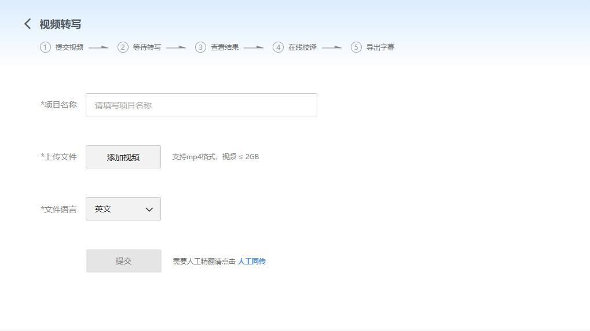
Task: Open the 文件语言 dropdown showing 英文
Action: tap(123, 209)
